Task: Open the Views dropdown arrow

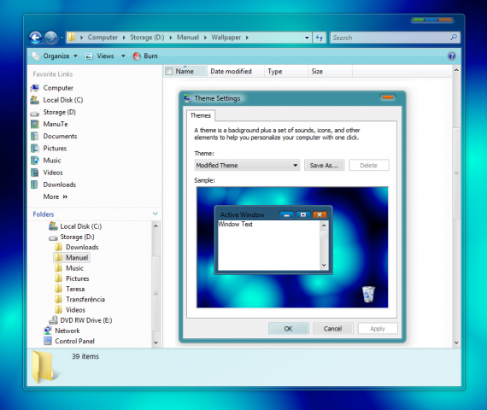Action: click(123, 56)
